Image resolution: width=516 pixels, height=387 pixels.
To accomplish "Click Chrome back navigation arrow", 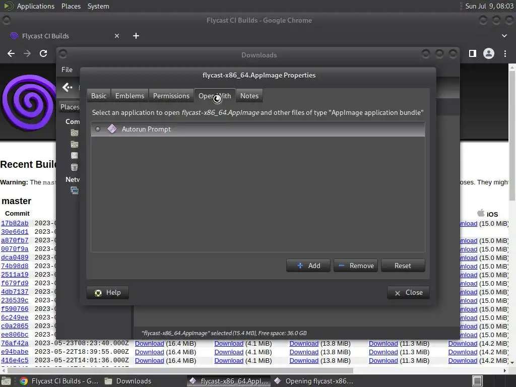I will pyautogui.click(x=11, y=53).
